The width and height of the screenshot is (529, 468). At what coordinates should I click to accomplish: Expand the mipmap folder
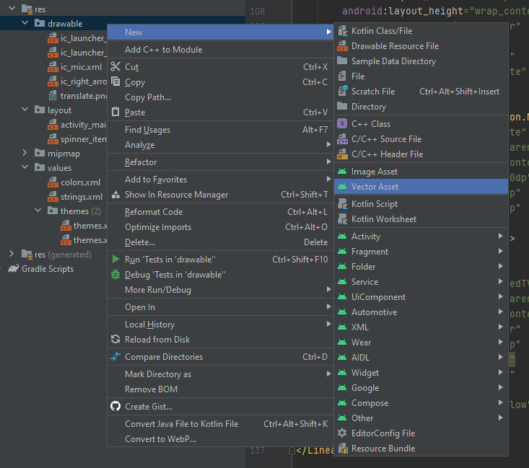[x=25, y=153]
